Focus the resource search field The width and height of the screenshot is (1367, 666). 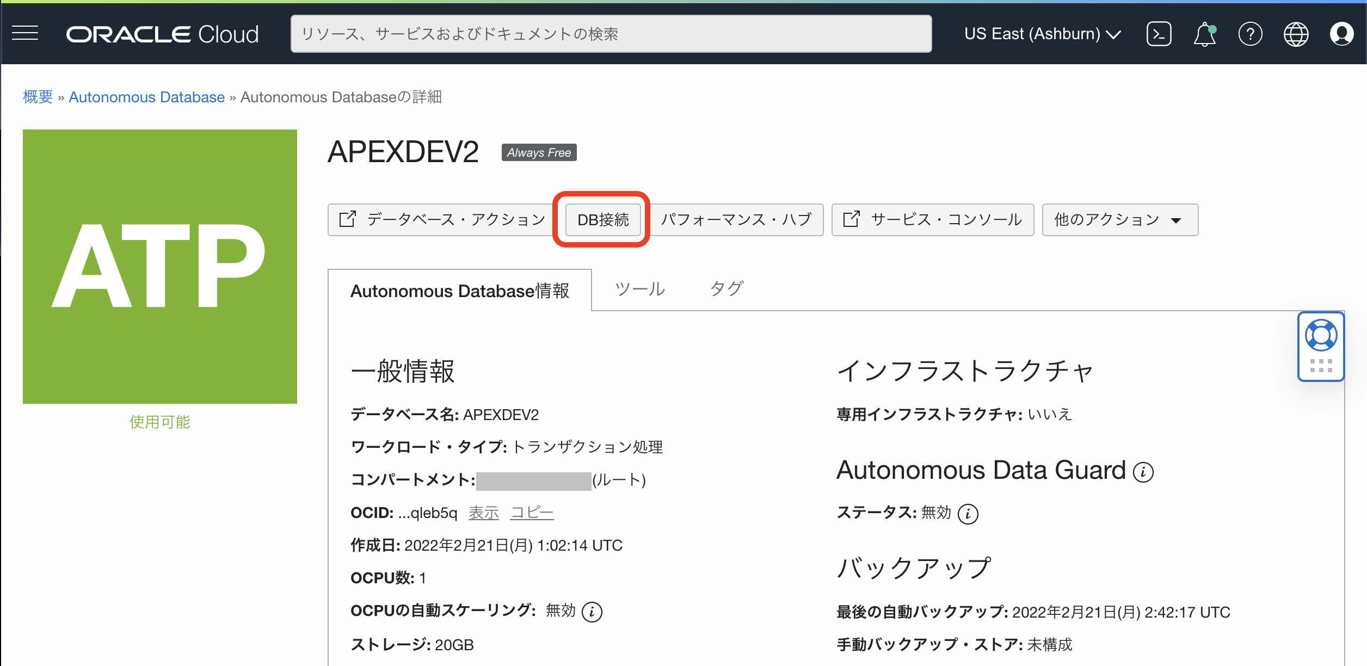click(x=611, y=34)
